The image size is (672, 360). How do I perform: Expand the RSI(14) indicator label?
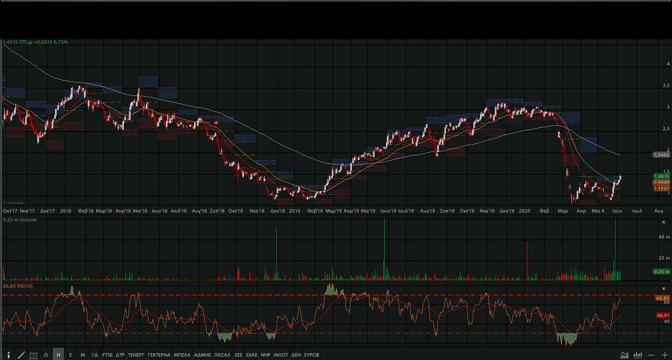point(18,286)
